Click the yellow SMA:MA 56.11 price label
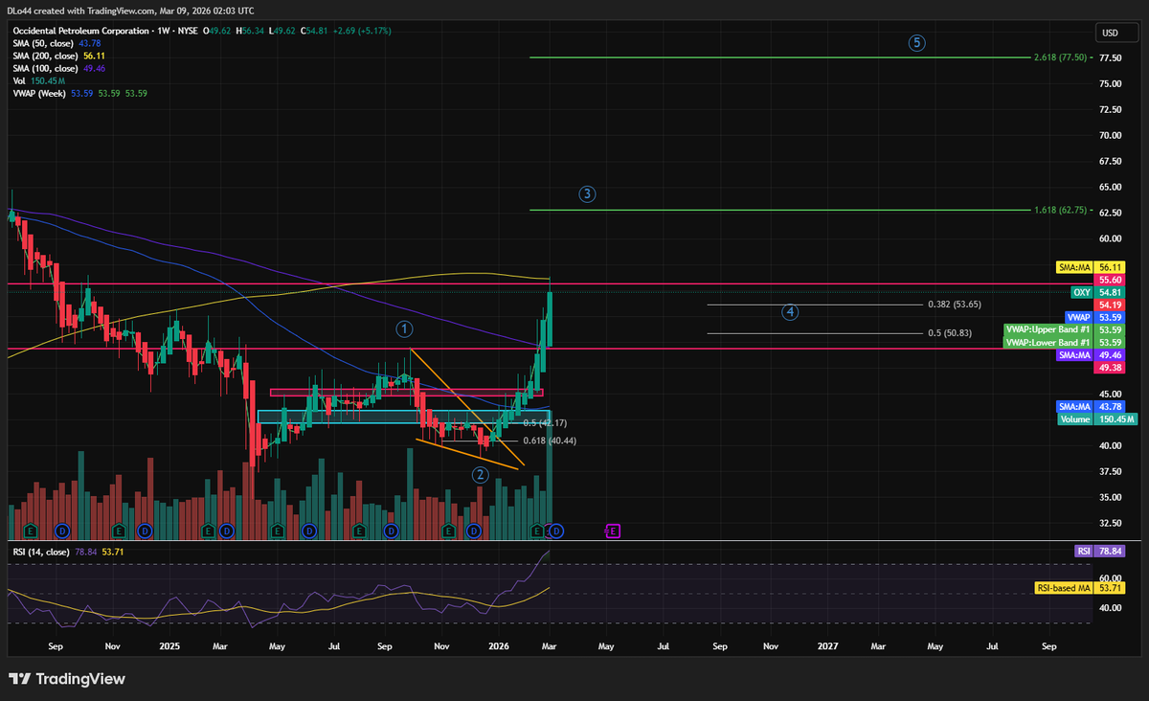The image size is (1149, 701). pyautogui.click(x=1092, y=266)
